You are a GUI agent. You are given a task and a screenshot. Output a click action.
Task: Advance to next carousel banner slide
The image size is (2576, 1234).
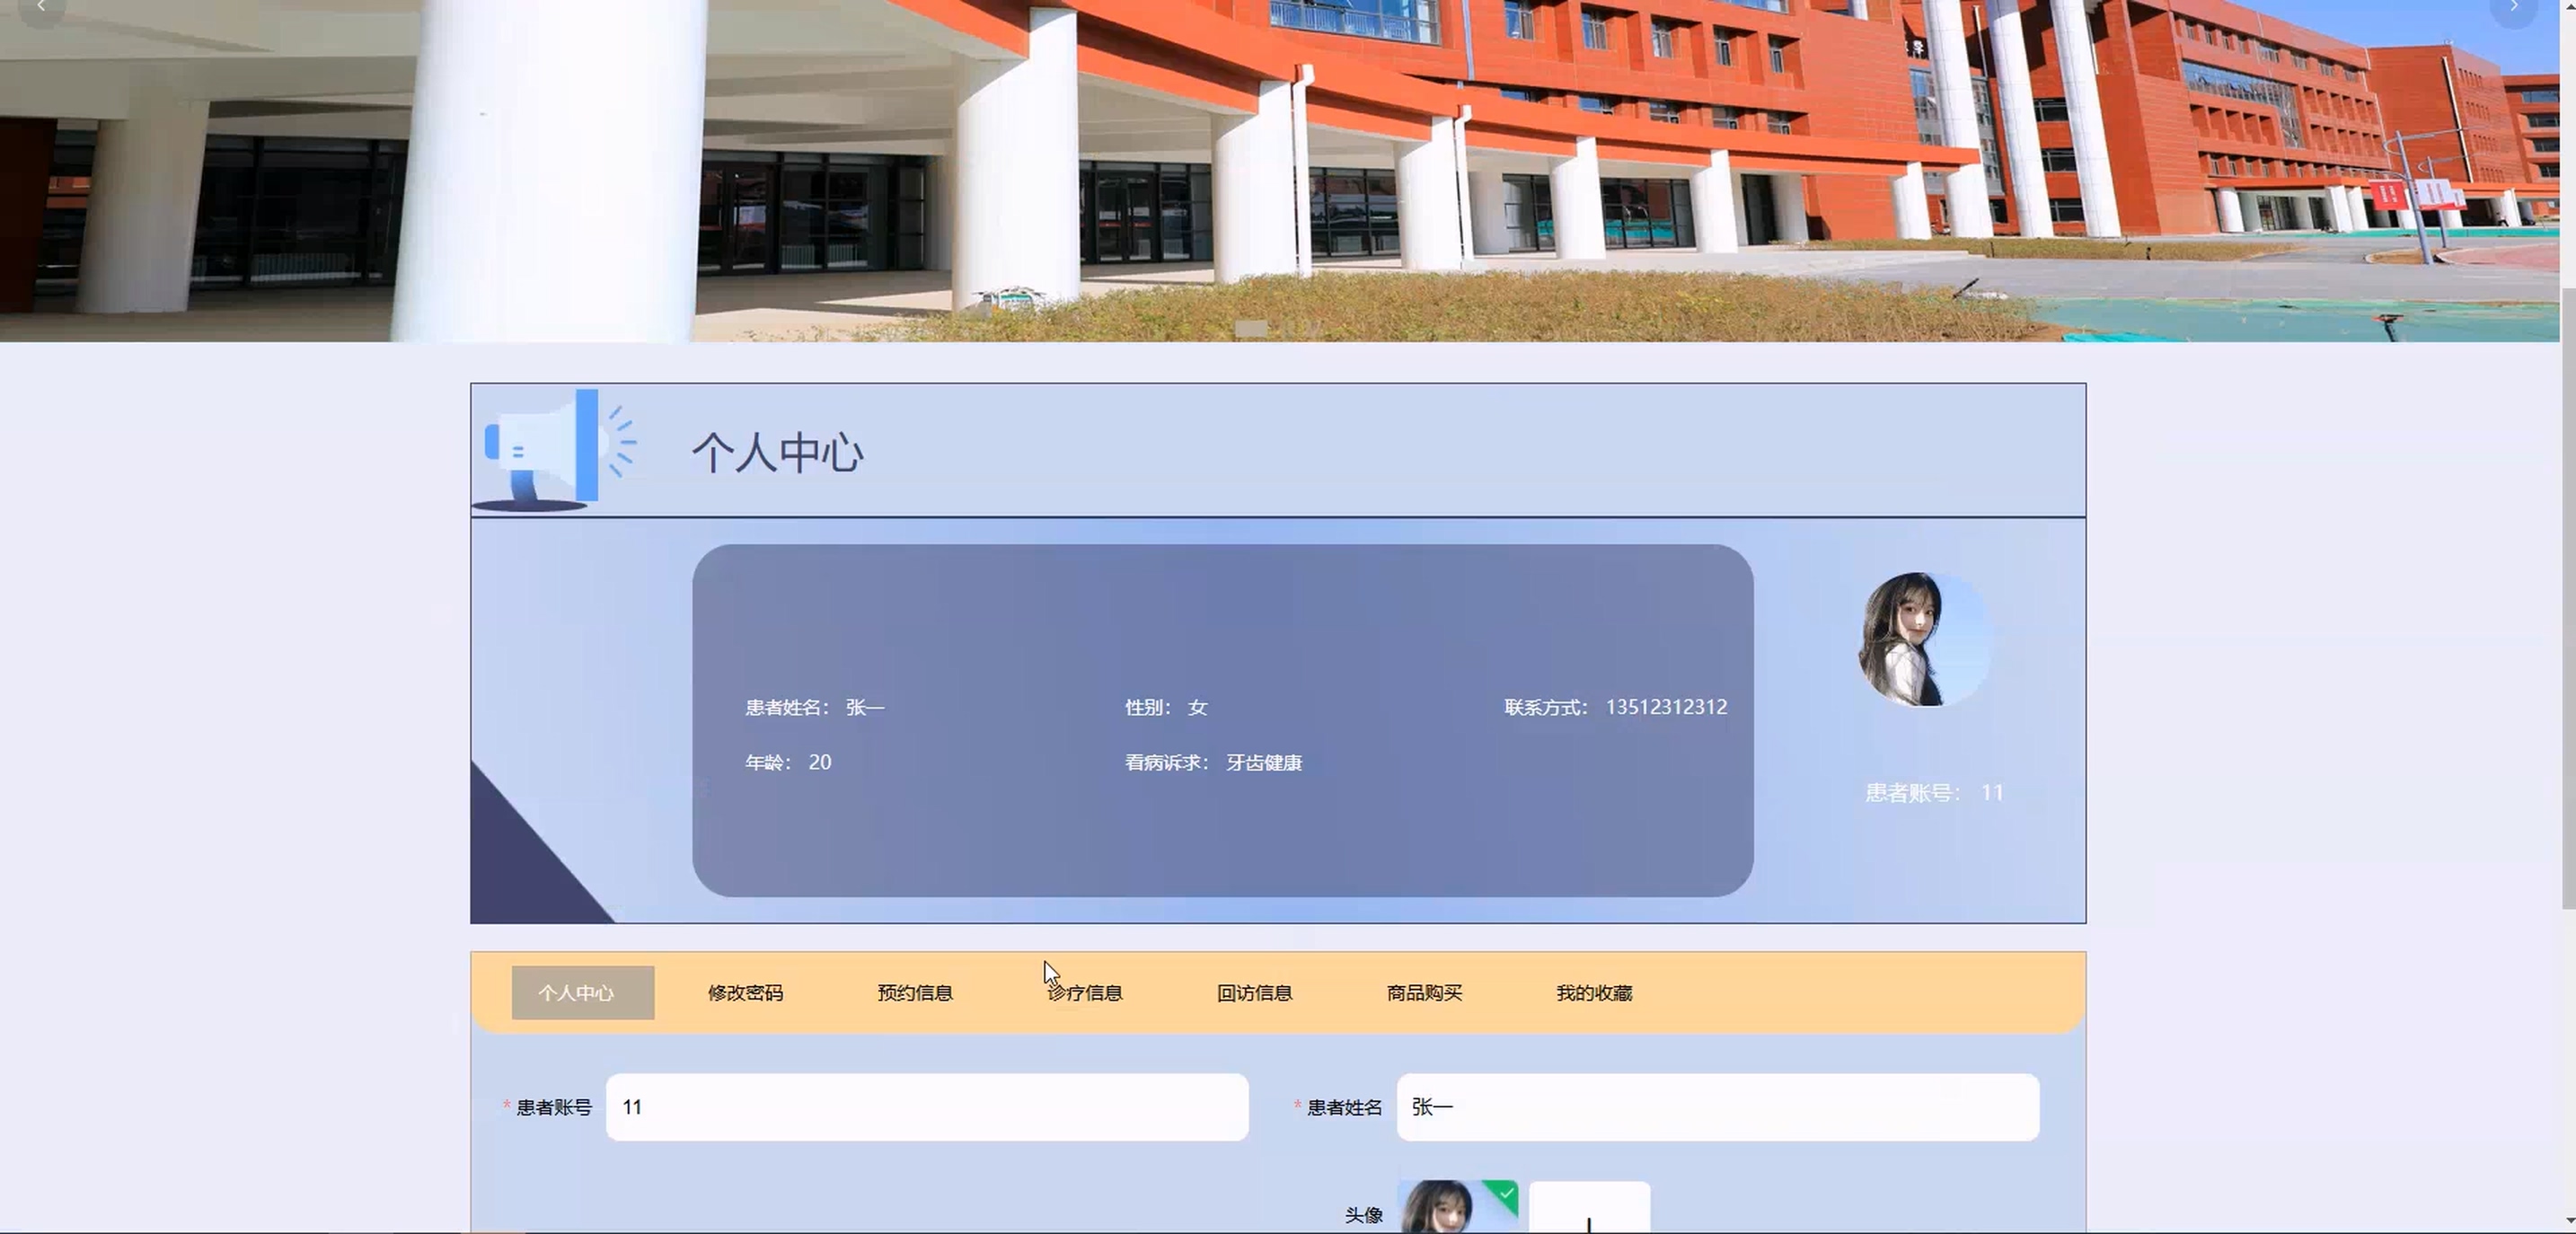(2514, 8)
